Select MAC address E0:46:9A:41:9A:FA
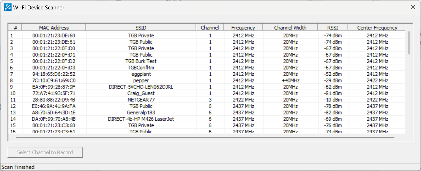Screen dimensions: 421x171 pyautogui.click(x=54, y=106)
